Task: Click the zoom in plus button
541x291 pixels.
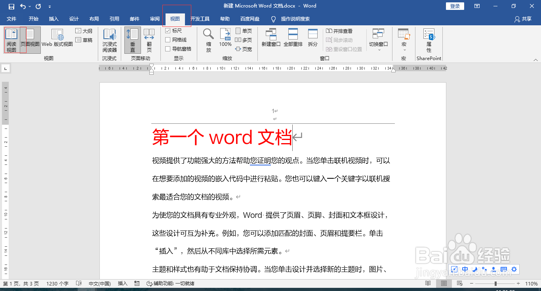Action: [x=518, y=283]
